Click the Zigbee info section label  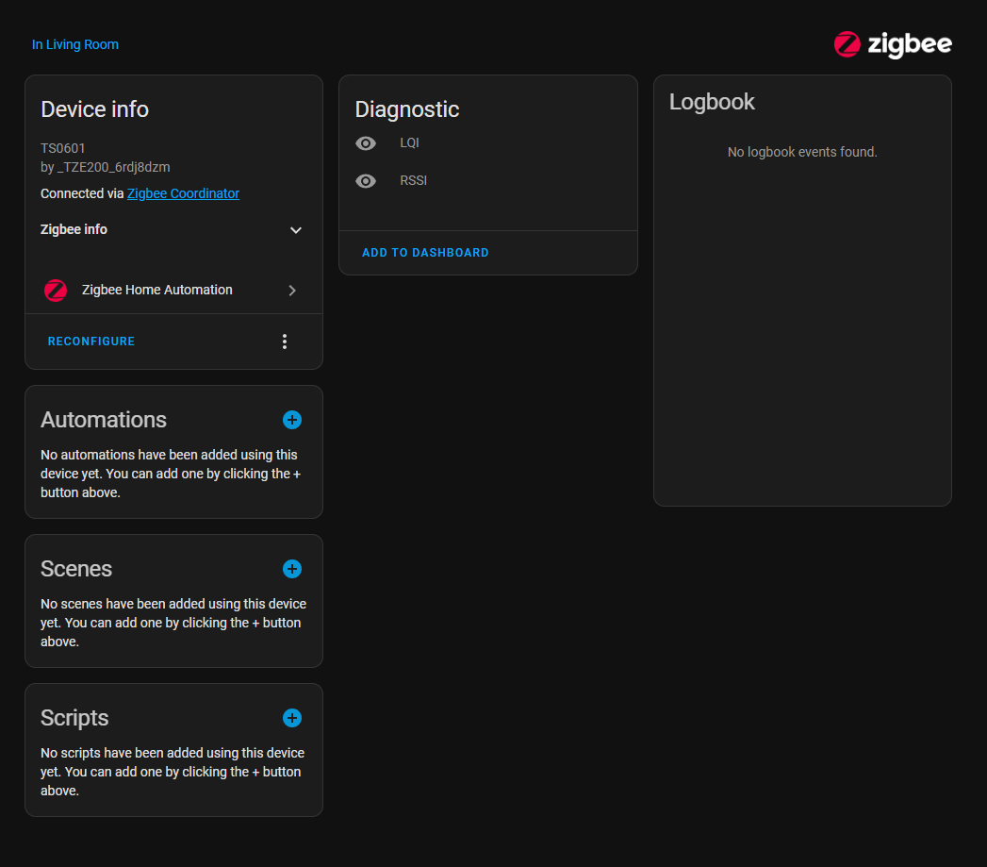74,229
